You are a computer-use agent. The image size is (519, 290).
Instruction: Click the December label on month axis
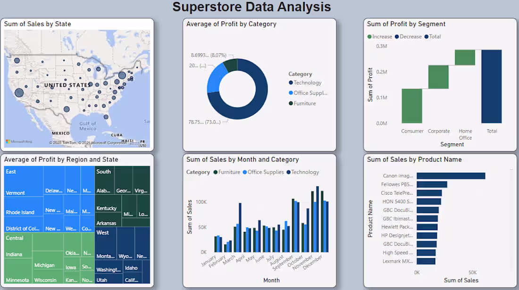(x=312, y=262)
